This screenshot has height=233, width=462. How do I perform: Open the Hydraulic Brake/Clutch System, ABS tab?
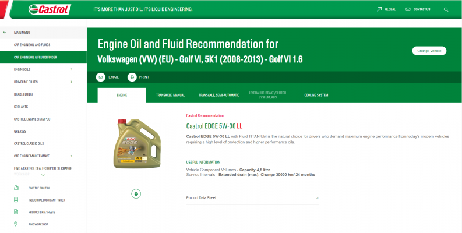pyautogui.click(x=267, y=95)
